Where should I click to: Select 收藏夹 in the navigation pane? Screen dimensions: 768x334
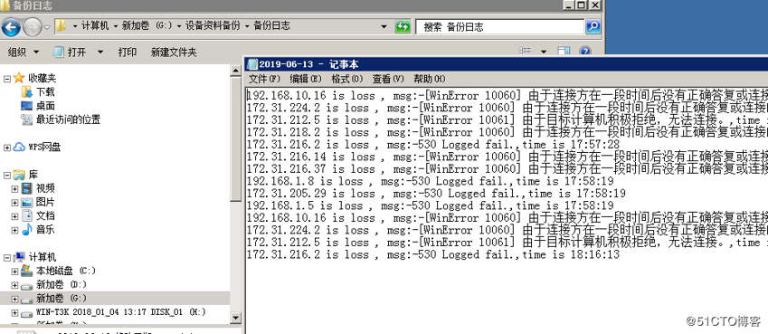point(42,78)
